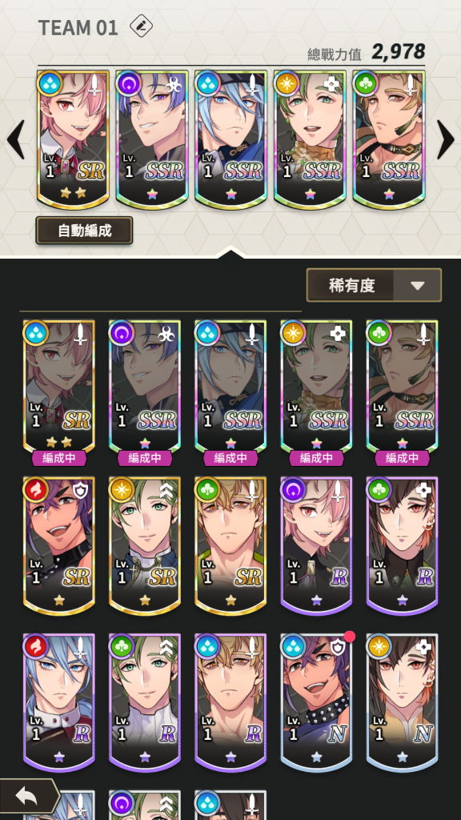Pick the fire-element blue-haired R card

tap(59, 703)
